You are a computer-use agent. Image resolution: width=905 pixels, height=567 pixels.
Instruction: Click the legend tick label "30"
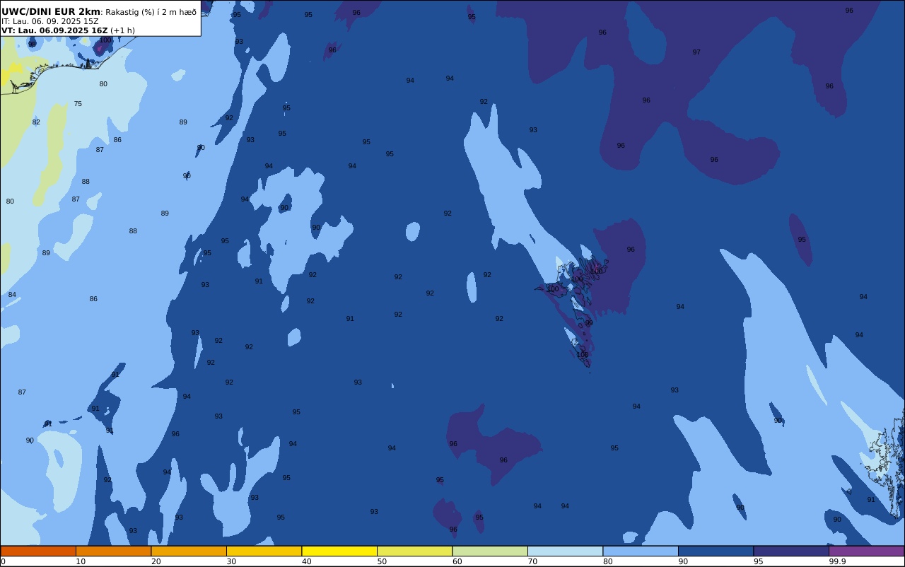click(231, 561)
